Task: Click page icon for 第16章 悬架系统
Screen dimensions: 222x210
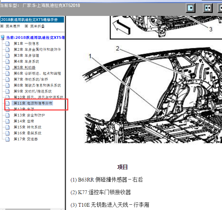Action: pyautogui.click(x=8, y=133)
